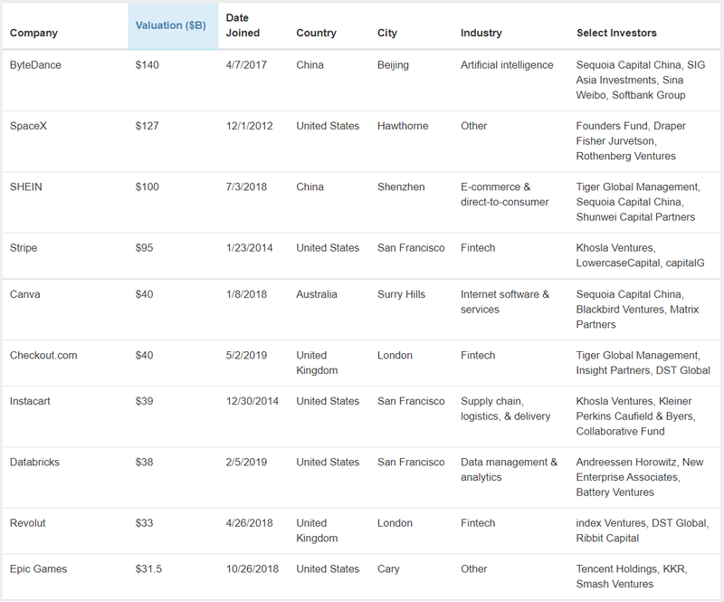The height and width of the screenshot is (602, 724).
Task: Select the Instacart company cell
Action: click(x=33, y=401)
